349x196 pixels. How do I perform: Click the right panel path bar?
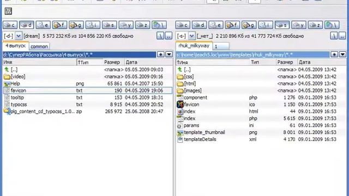click(x=252, y=54)
